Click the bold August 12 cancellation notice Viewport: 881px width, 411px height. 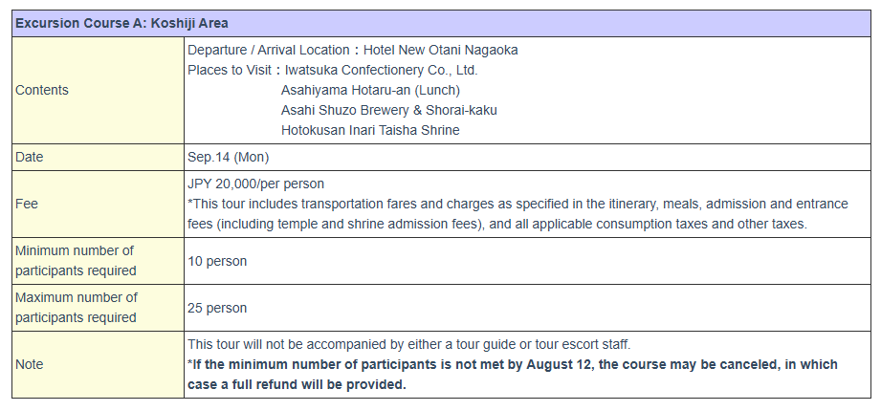[513, 375]
